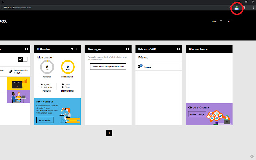The width and height of the screenshot is (256, 160).
Task: Open the browser three-dot menu
Action: tap(253, 8)
